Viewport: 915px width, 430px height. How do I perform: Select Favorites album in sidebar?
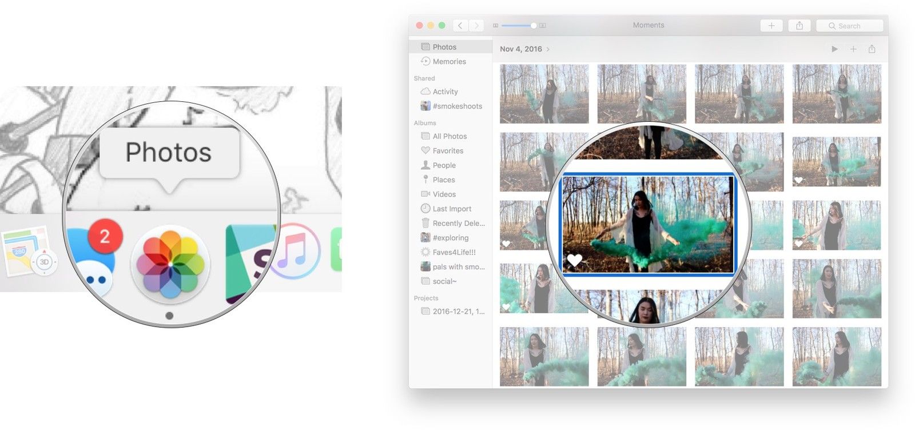(x=448, y=151)
